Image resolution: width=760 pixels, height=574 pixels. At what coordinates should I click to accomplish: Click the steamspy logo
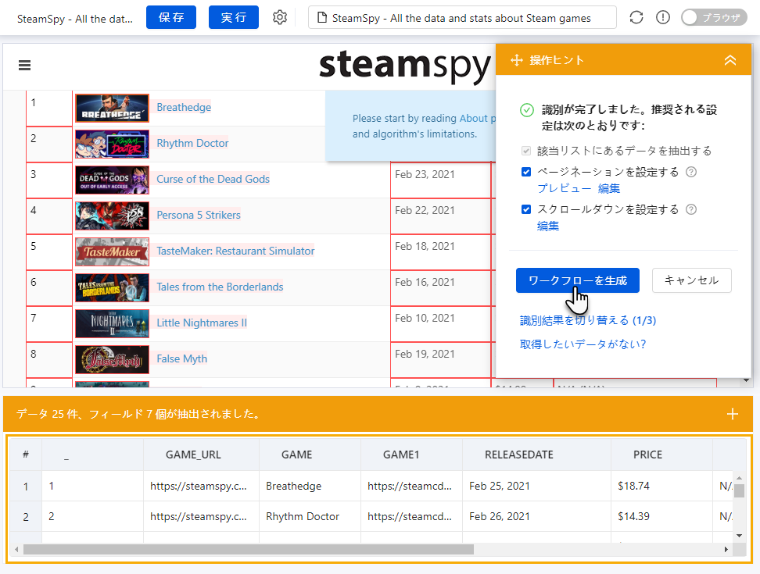point(405,66)
